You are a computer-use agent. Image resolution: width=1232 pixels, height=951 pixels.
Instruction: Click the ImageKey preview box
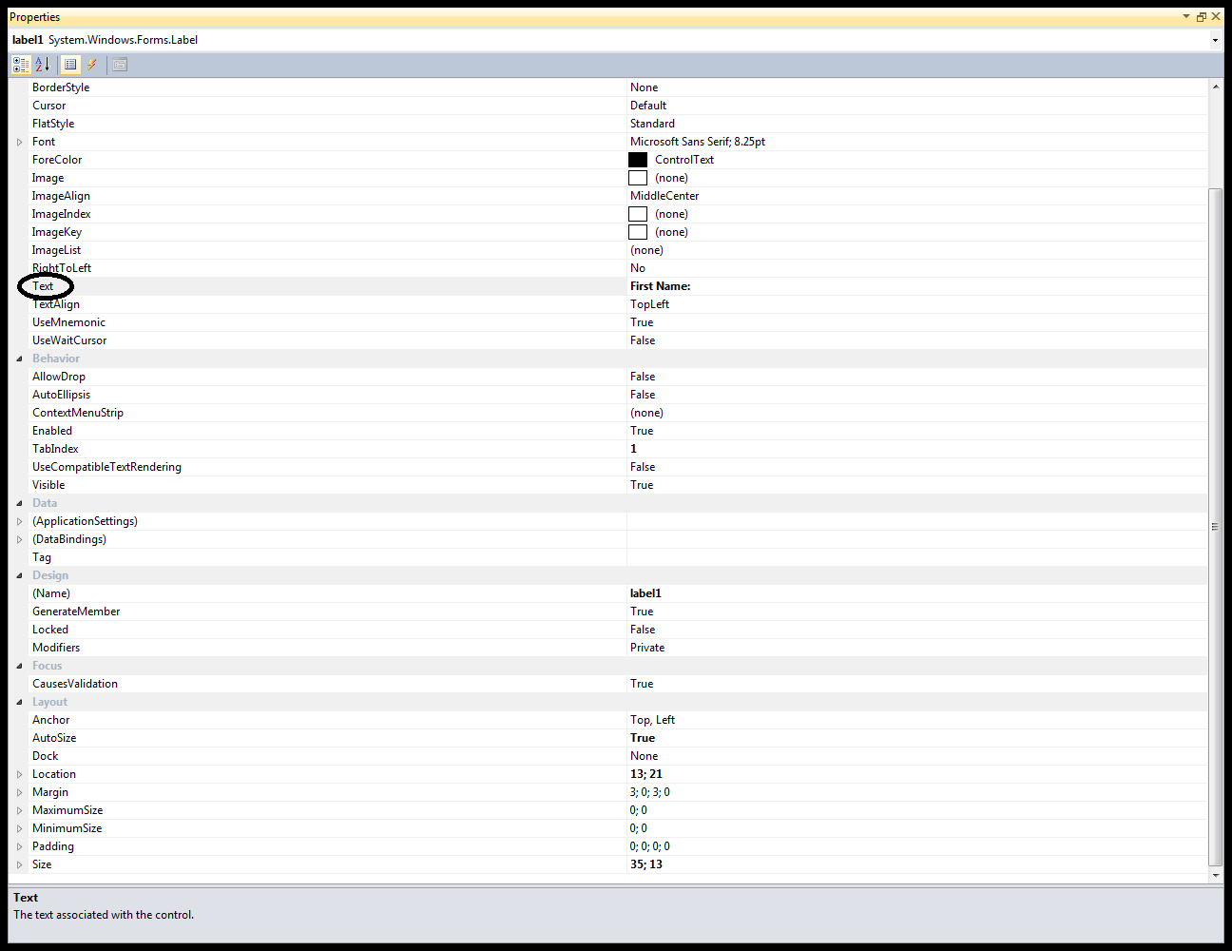tap(638, 232)
